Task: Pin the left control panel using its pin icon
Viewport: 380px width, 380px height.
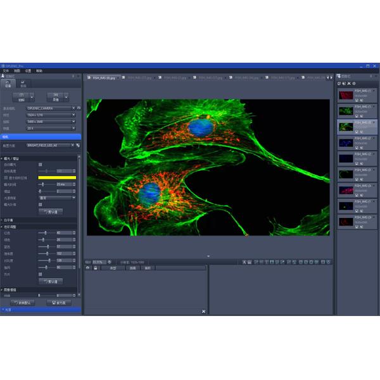Action: 73,76
